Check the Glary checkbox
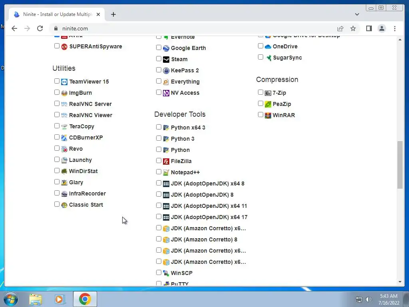This screenshot has width=409, height=307. 57,182
